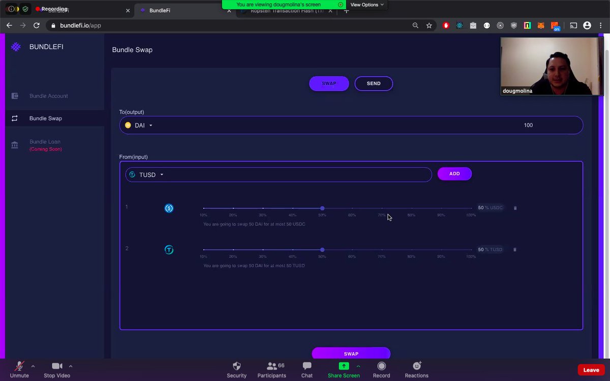The height and width of the screenshot is (381, 610).
Task: Open the MetaMask extension
Action: 540,25
